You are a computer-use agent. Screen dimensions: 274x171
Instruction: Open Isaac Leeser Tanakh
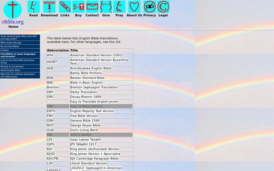86,139
